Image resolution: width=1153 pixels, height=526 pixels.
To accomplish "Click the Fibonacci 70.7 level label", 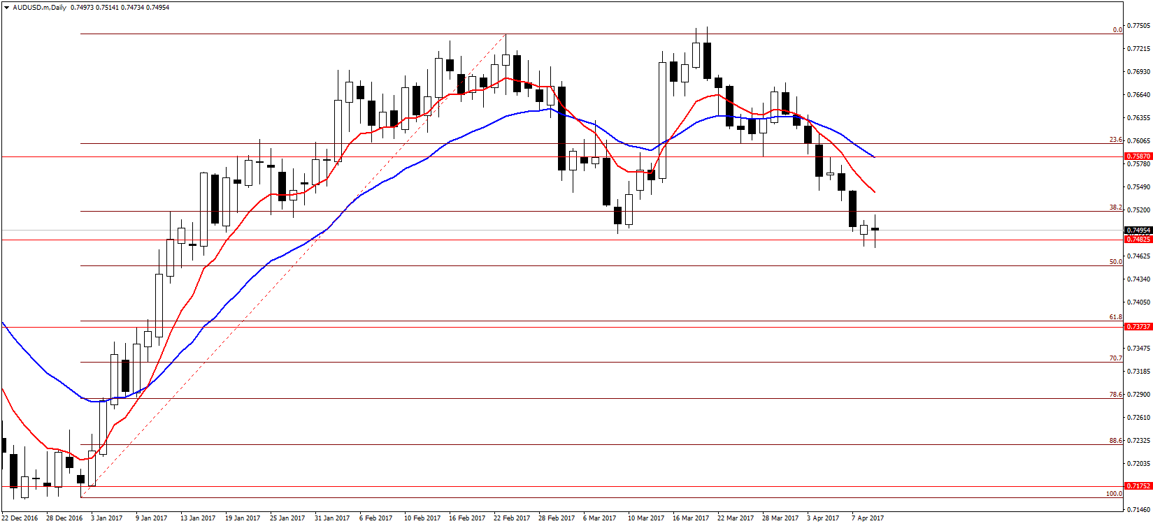I will coord(1116,358).
